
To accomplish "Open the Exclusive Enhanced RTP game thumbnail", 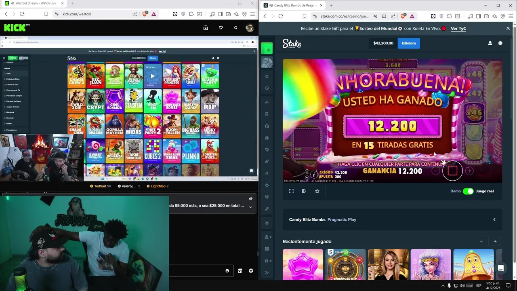I will pyautogui.click(x=345, y=264).
